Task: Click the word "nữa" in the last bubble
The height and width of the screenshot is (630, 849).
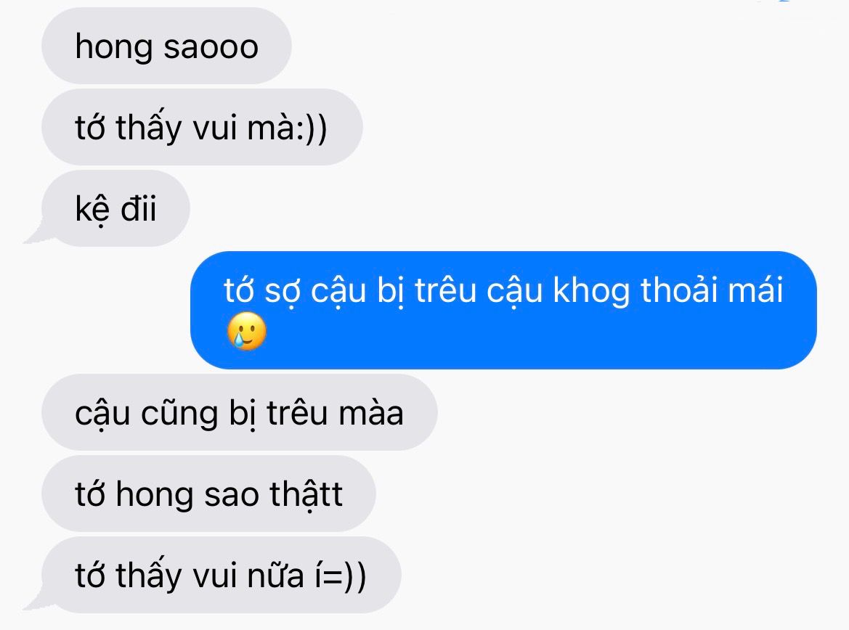Action: (x=275, y=576)
